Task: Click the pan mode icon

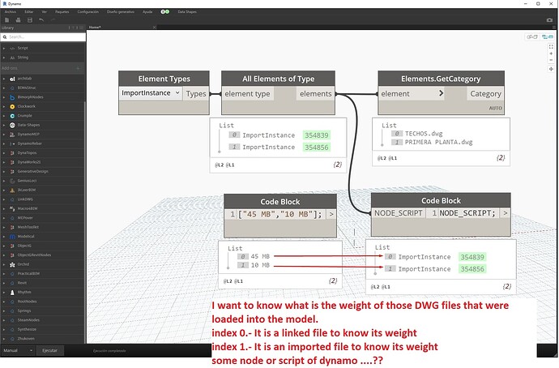Action: pyautogui.click(x=551, y=69)
